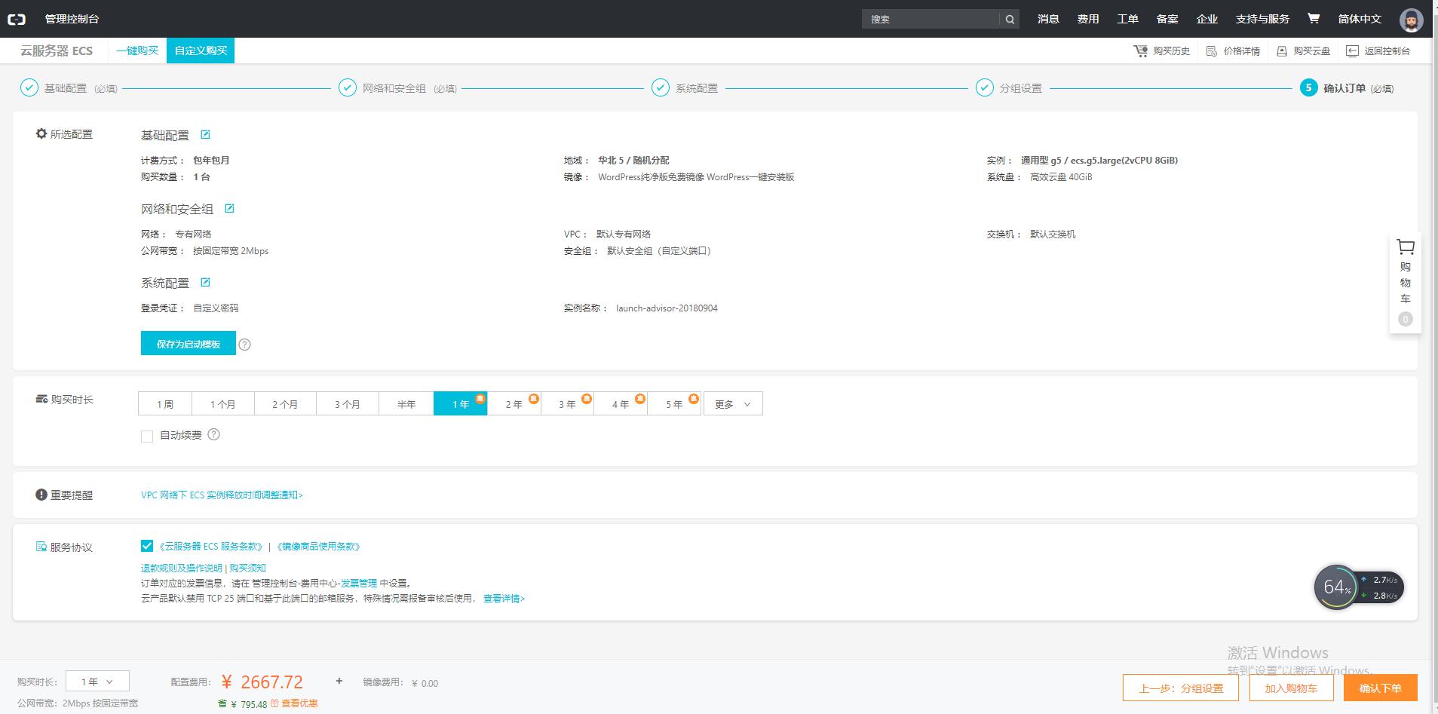Viewport: 1438px width, 714px height.
Task: Open 工单 menu
Action: (1127, 19)
